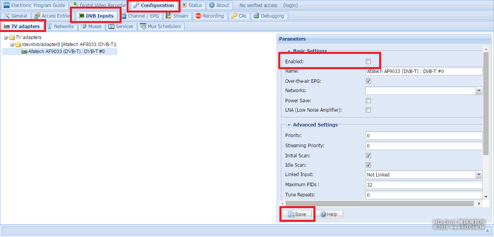Click the tools icon on General tab
494x237 pixels.
coord(7,16)
